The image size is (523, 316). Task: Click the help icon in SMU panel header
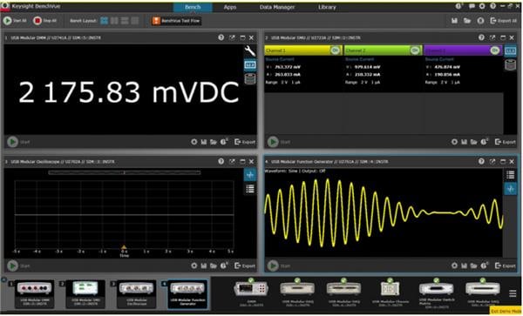point(481,37)
